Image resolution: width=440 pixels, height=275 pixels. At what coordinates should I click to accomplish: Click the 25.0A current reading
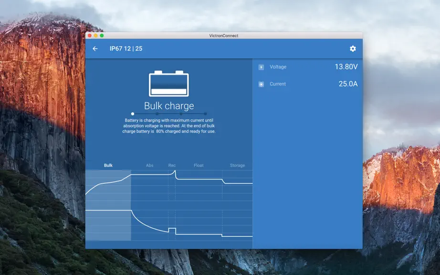[x=348, y=84]
